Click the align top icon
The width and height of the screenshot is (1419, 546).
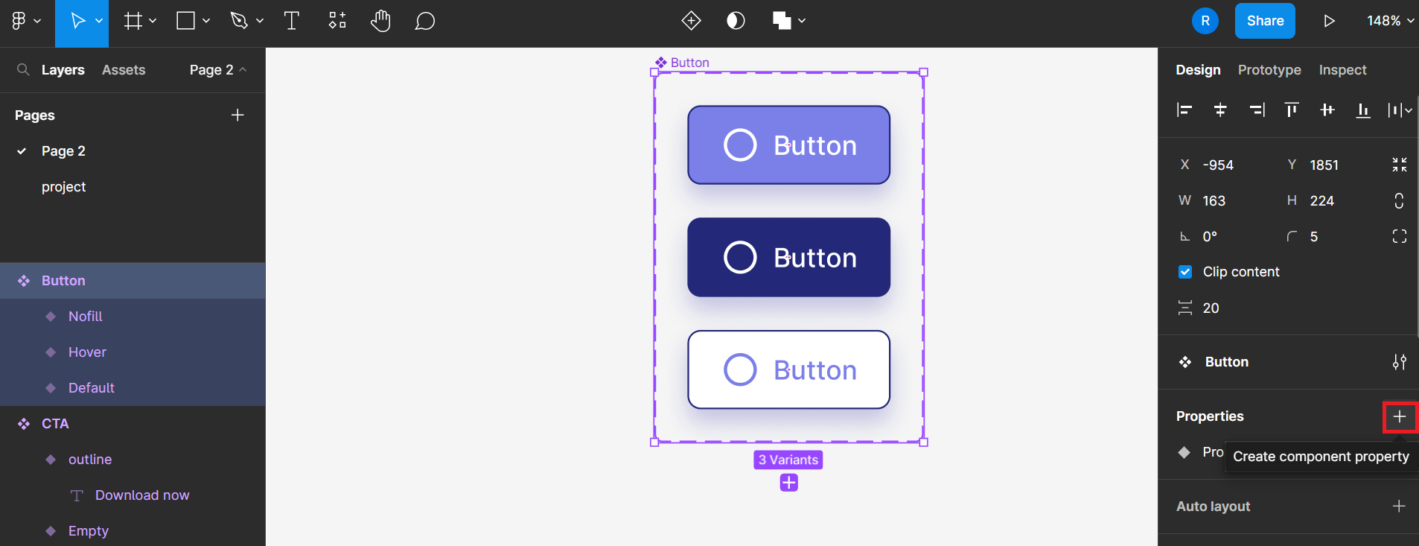pyautogui.click(x=1292, y=110)
